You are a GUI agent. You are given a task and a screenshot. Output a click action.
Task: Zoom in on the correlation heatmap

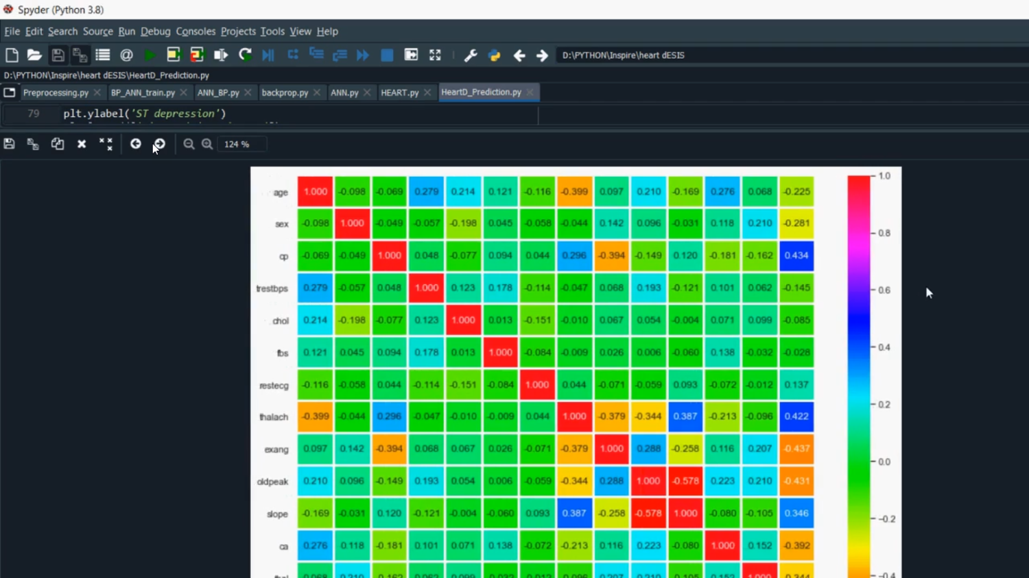coord(207,144)
